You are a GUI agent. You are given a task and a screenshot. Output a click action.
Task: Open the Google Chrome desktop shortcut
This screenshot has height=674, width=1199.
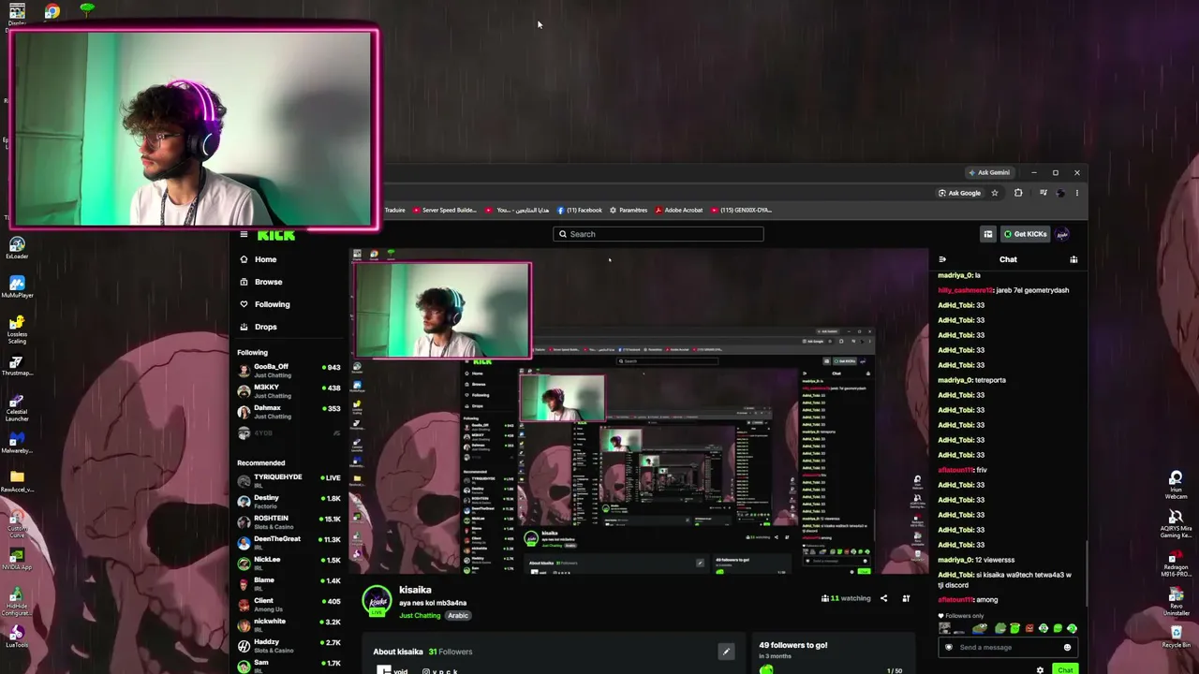52,11
